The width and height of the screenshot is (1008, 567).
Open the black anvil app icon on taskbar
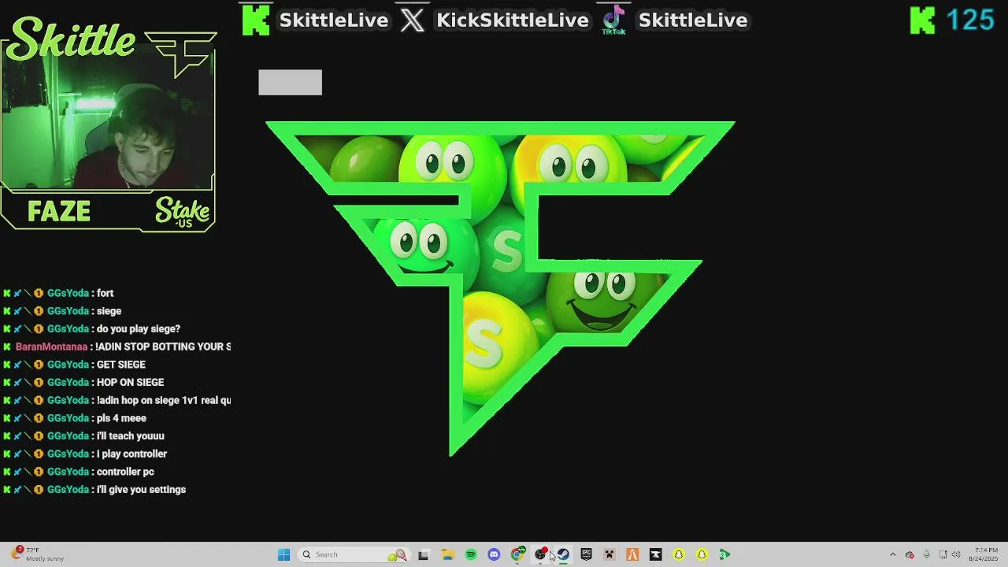pyautogui.click(x=655, y=554)
